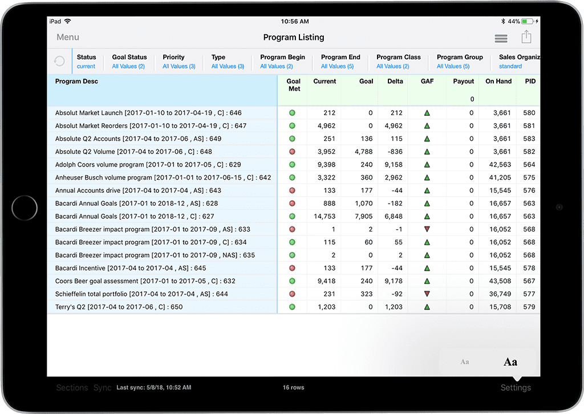Tap the Settings button

pos(516,388)
